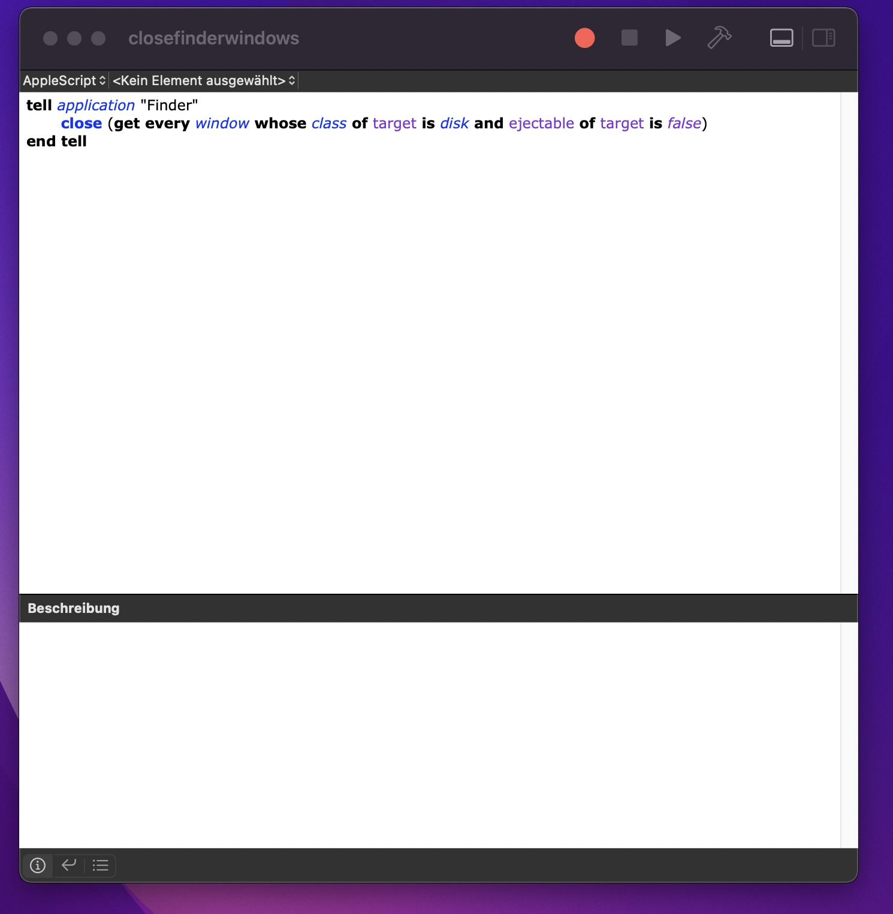This screenshot has width=893, height=914.
Task: Click the end tell line
Action: tap(56, 142)
